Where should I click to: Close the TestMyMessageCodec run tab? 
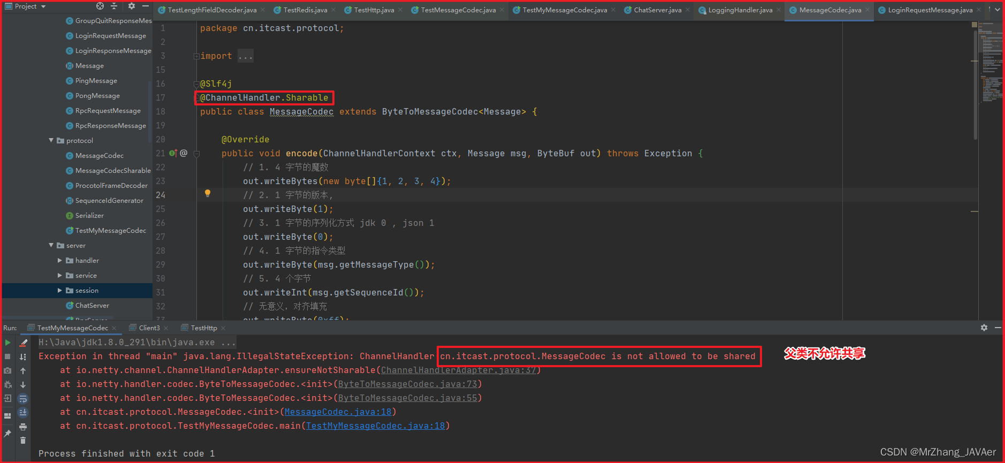click(114, 328)
